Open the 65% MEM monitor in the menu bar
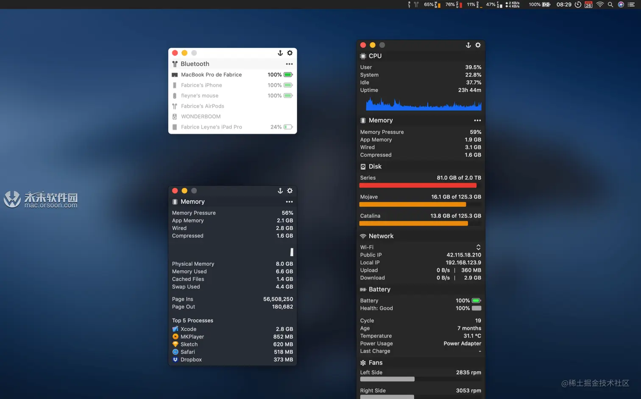This screenshot has height=399, width=641. coord(432,5)
